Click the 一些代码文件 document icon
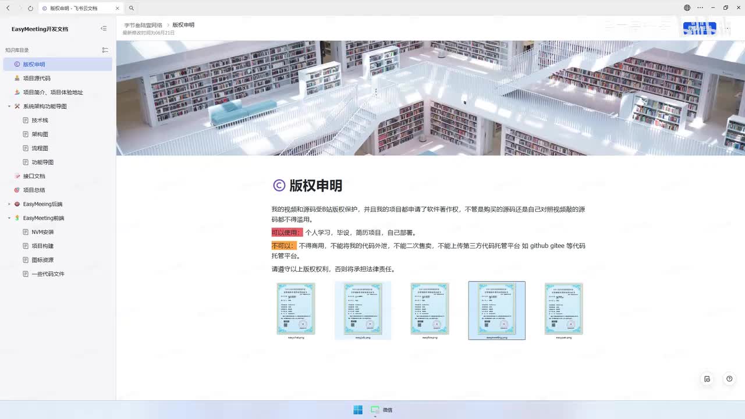Image resolution: width=745 pixels, height=419 pixels. (x=26, y=274)
